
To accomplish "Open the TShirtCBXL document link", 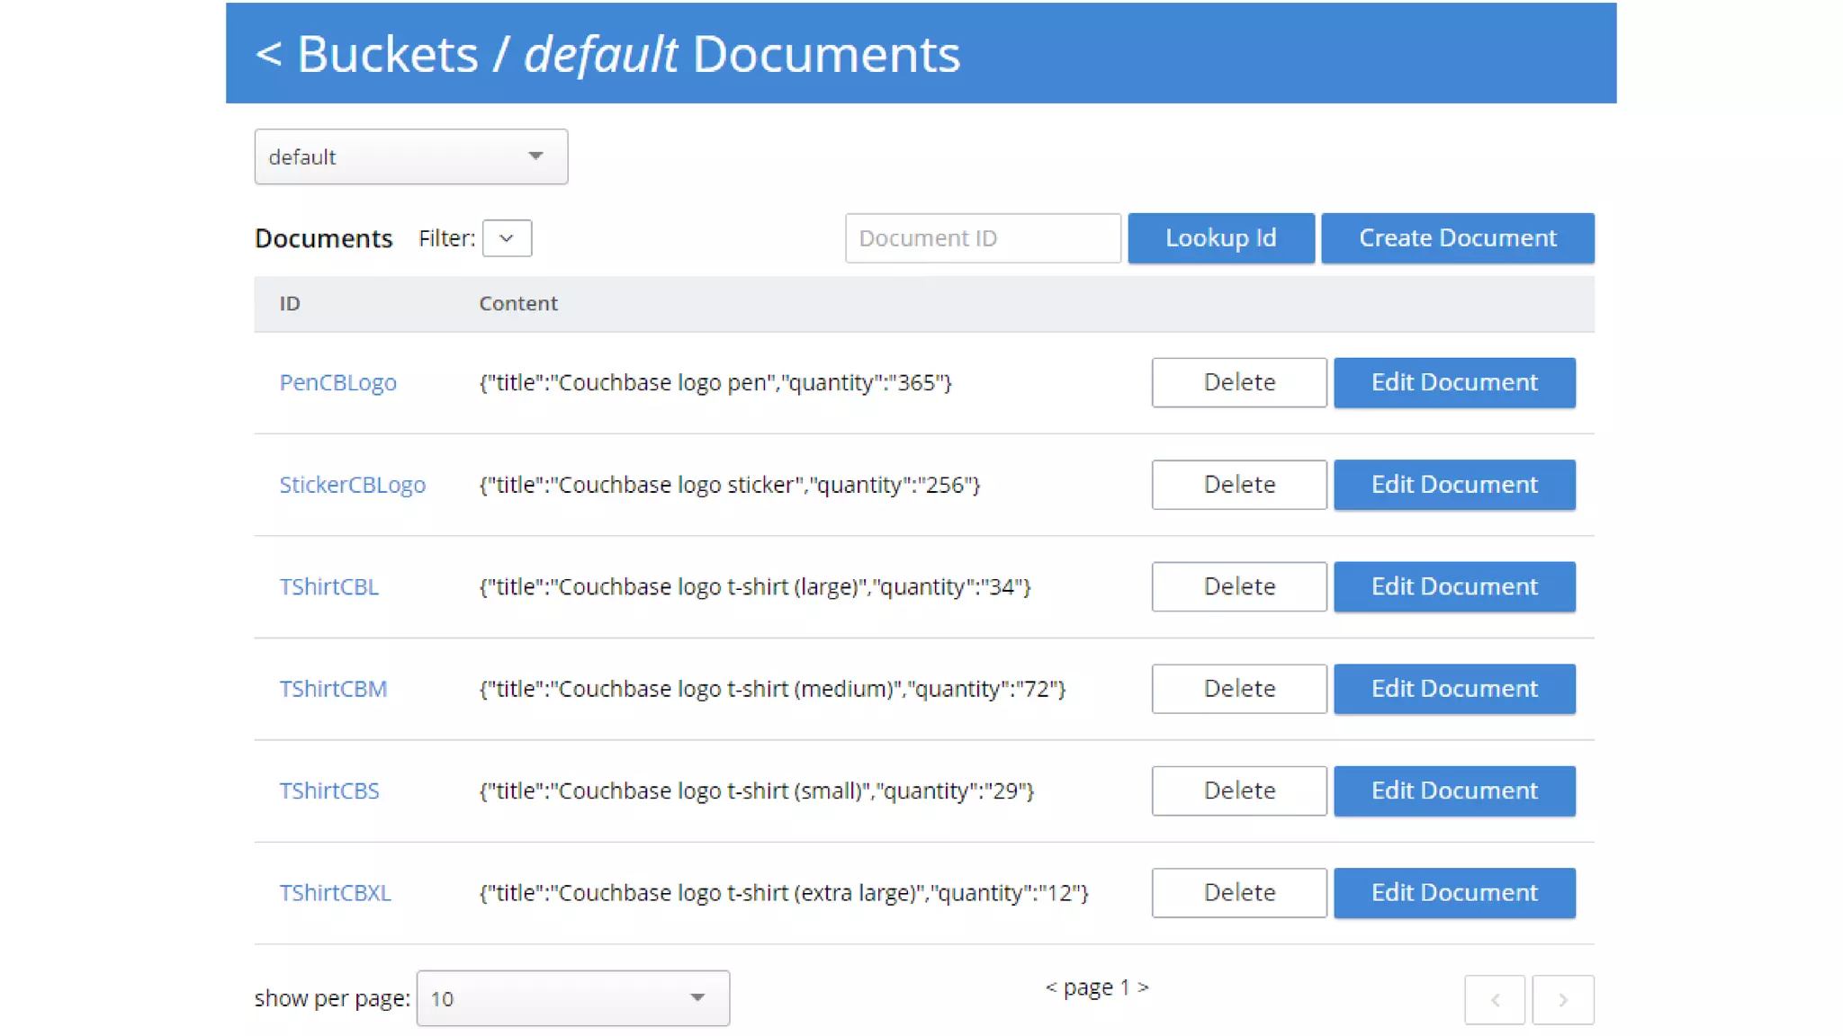I will (335, 893).
